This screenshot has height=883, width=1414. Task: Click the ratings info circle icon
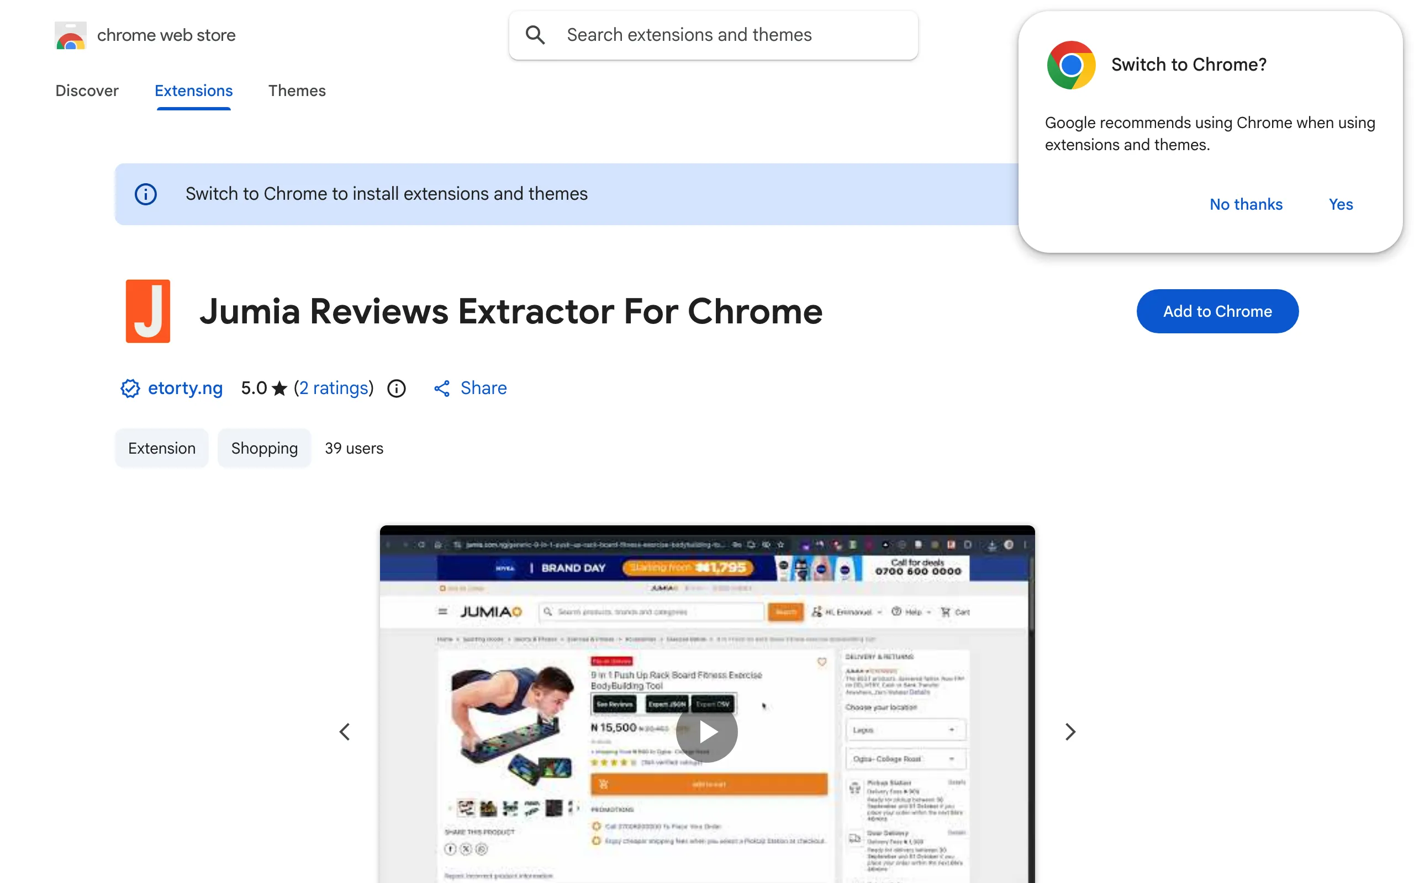[396, 389]
